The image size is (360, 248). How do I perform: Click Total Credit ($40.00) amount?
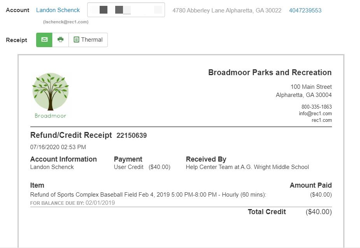319,212
